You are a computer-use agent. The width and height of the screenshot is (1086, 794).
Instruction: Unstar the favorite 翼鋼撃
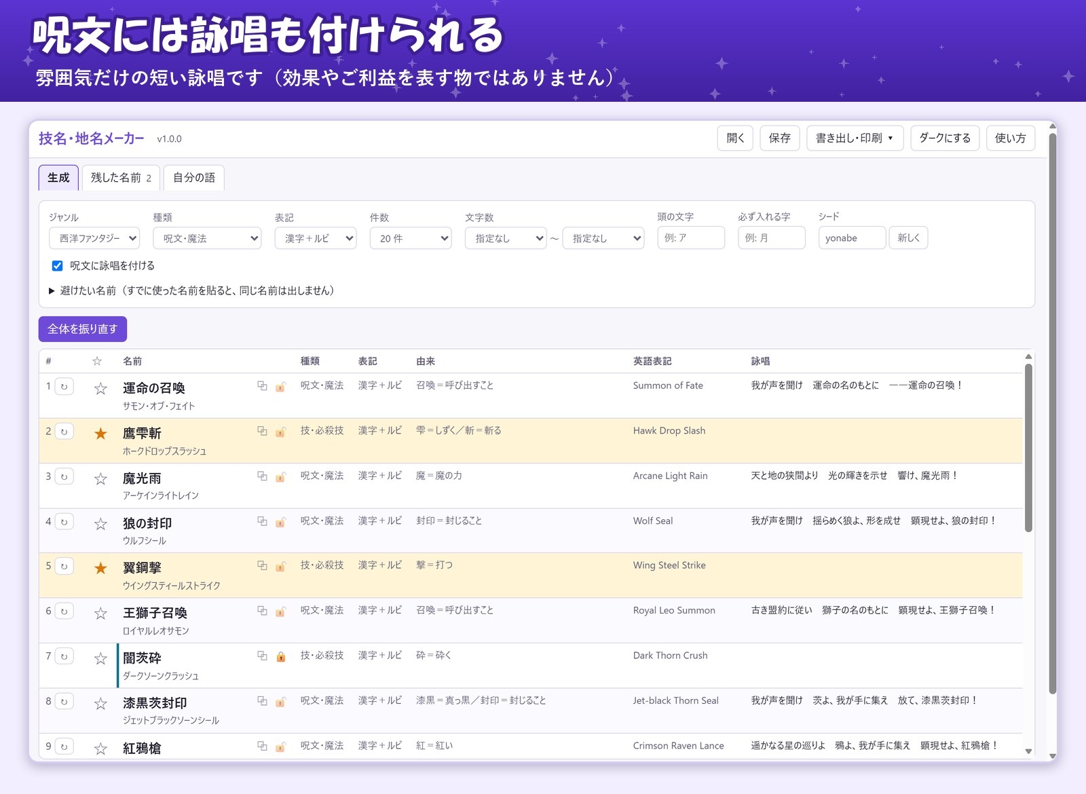[x=100, y=569]
